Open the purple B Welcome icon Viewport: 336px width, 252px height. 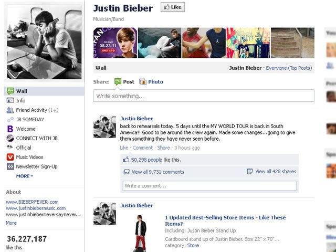(10, 129)
